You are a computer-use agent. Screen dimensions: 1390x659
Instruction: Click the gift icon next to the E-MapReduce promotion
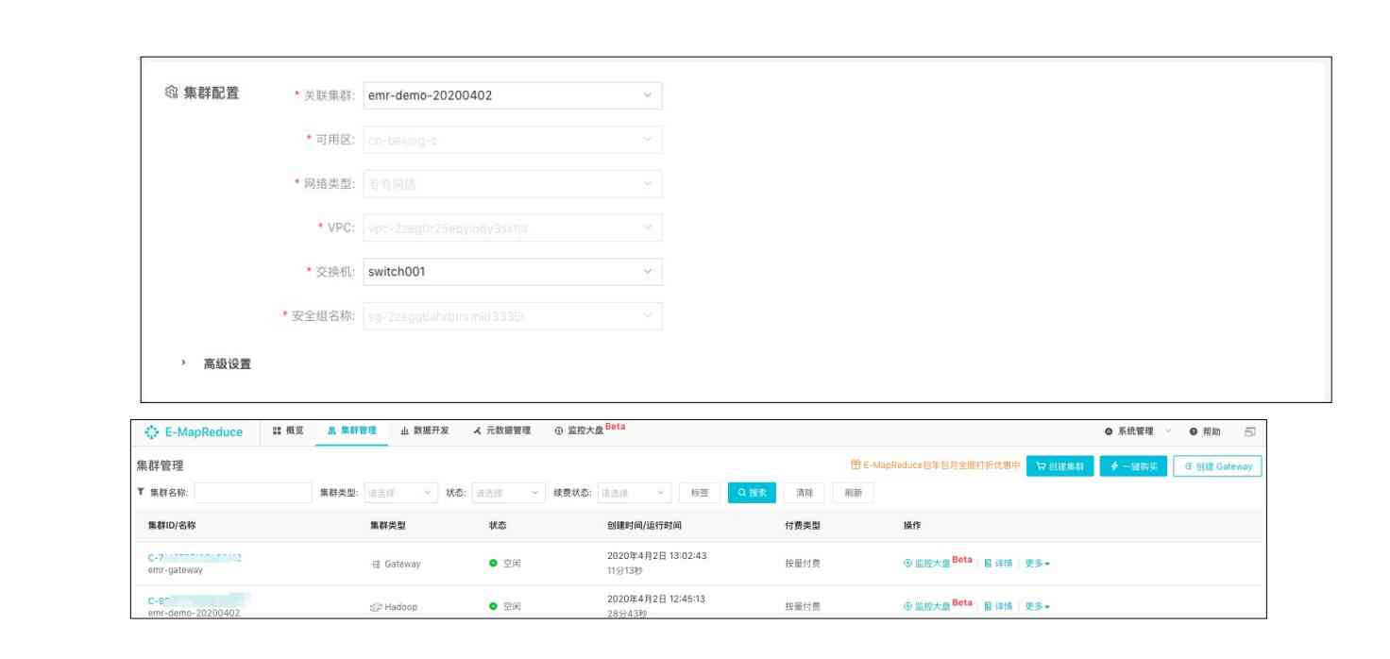point(856,465)
